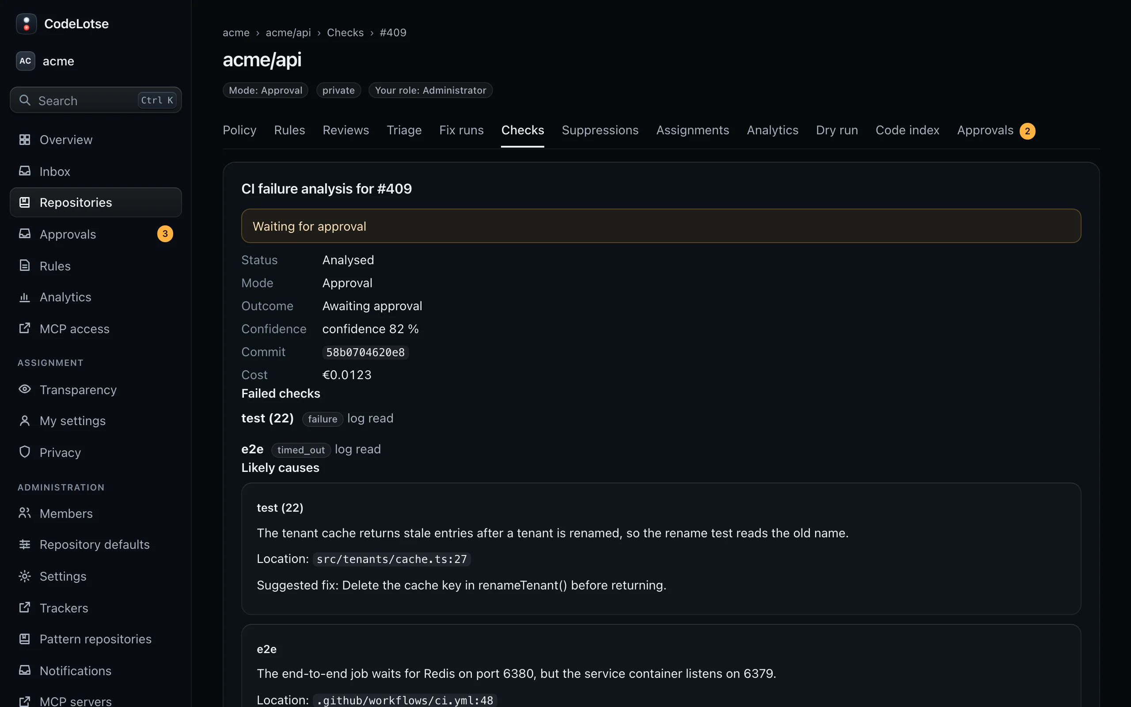Open sidebar Approvals with 3 pending
Screen dimensions: 1131x707
pyautogui.click(x=96, y=234)
